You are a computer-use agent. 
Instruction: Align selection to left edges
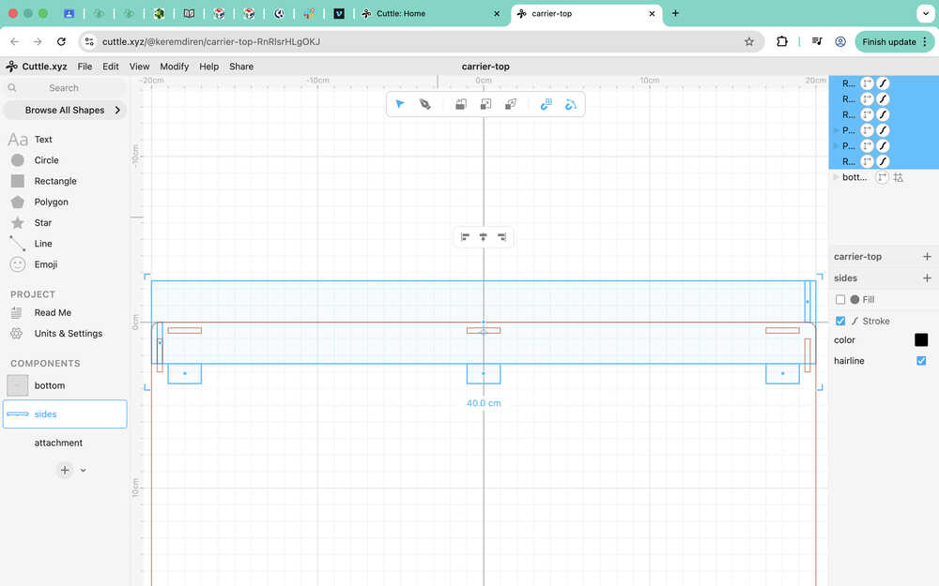point(465,237)
